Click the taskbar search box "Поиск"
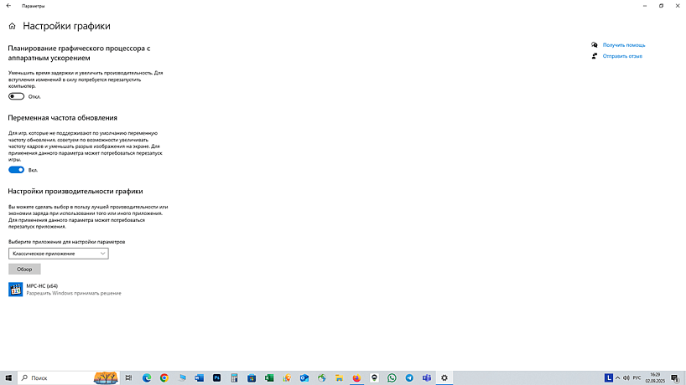This screenshot has height=385, width=686. coord(55,377)
